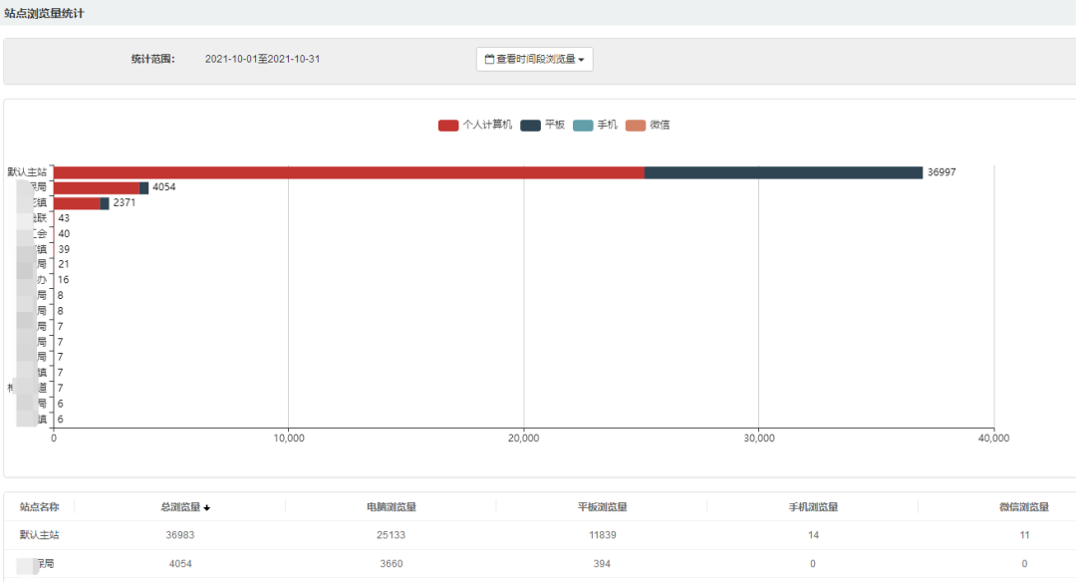The width and height of the screenshot is (1076, 582).
Task: Toggle the 手机 legend label text
Action: point(607,126)
